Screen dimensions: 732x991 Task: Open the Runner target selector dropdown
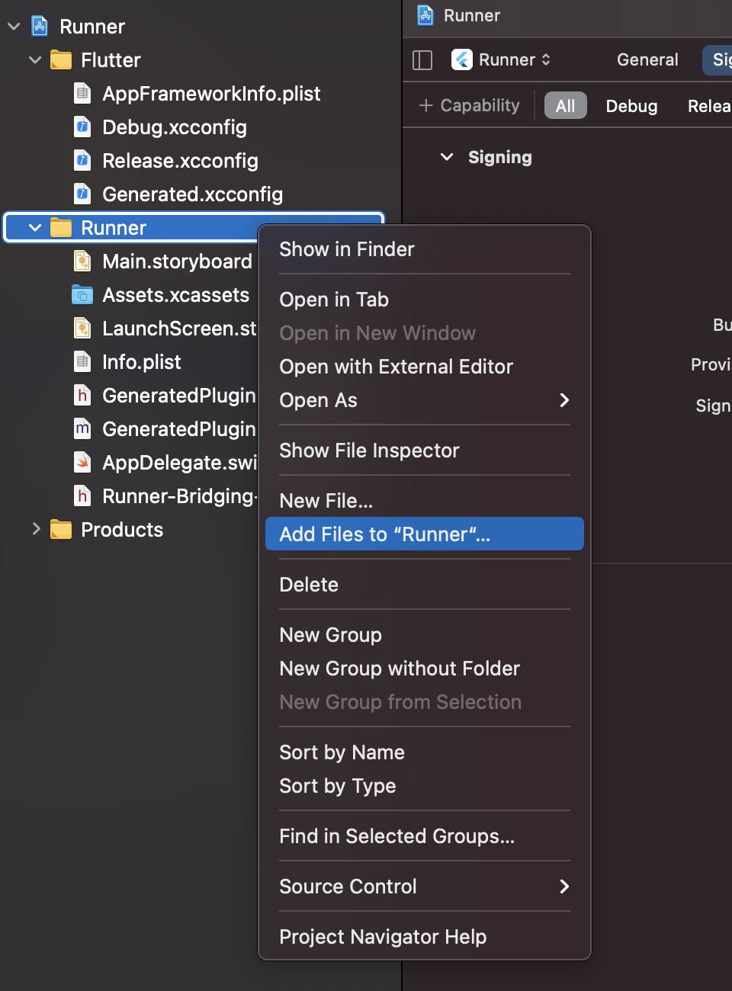(502, 59)
